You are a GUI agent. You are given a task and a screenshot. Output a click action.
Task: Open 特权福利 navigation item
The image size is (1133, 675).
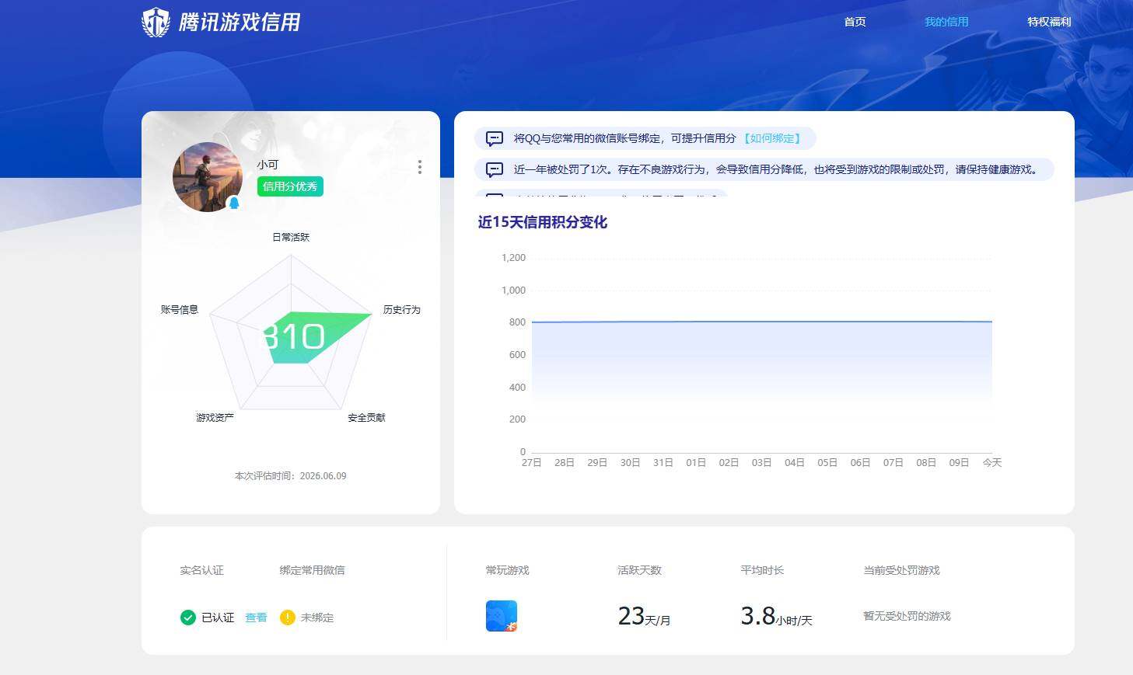[x=1049, y=22]
